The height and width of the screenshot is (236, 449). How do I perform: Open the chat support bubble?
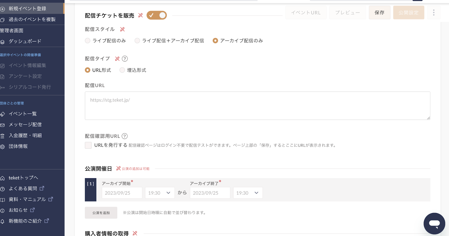(x=434, y=223)
